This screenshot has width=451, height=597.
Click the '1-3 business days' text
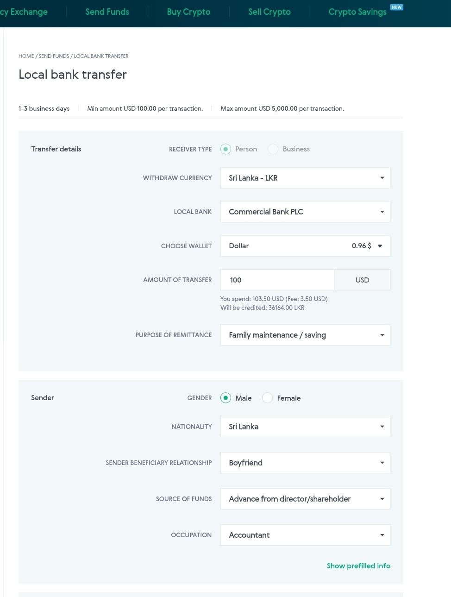(44, 108)
